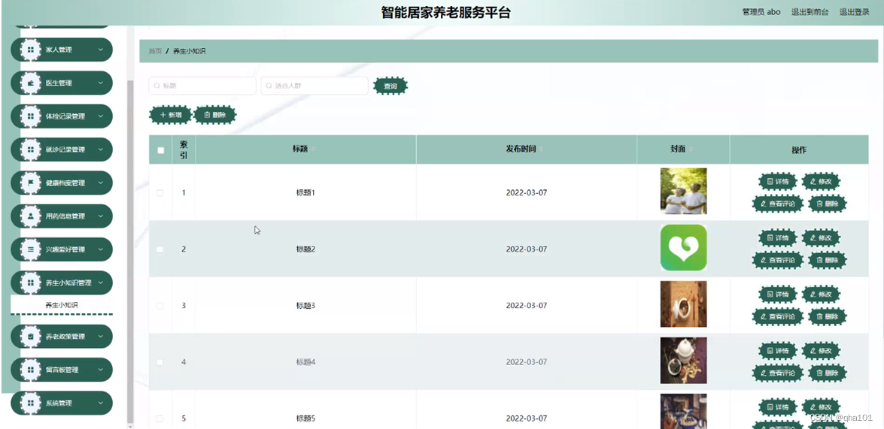The height and width of the screenshot is (429, 884).
Task: Check the checkbox for row 标题5
Action: click(x=160, y=418)
